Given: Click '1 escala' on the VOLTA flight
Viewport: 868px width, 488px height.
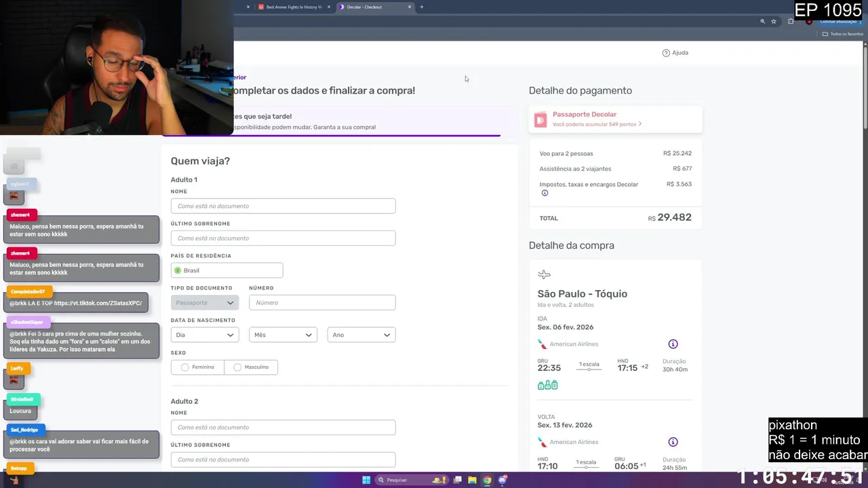Looking at the screenshot, I should click(586, 462).
